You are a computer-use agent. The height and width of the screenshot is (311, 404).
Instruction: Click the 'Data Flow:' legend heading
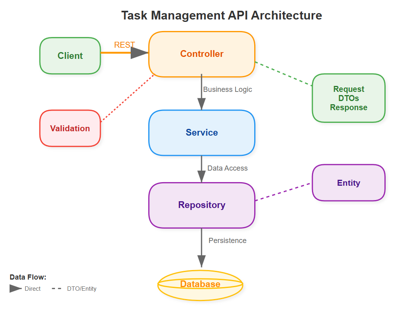tap(28, 277)
